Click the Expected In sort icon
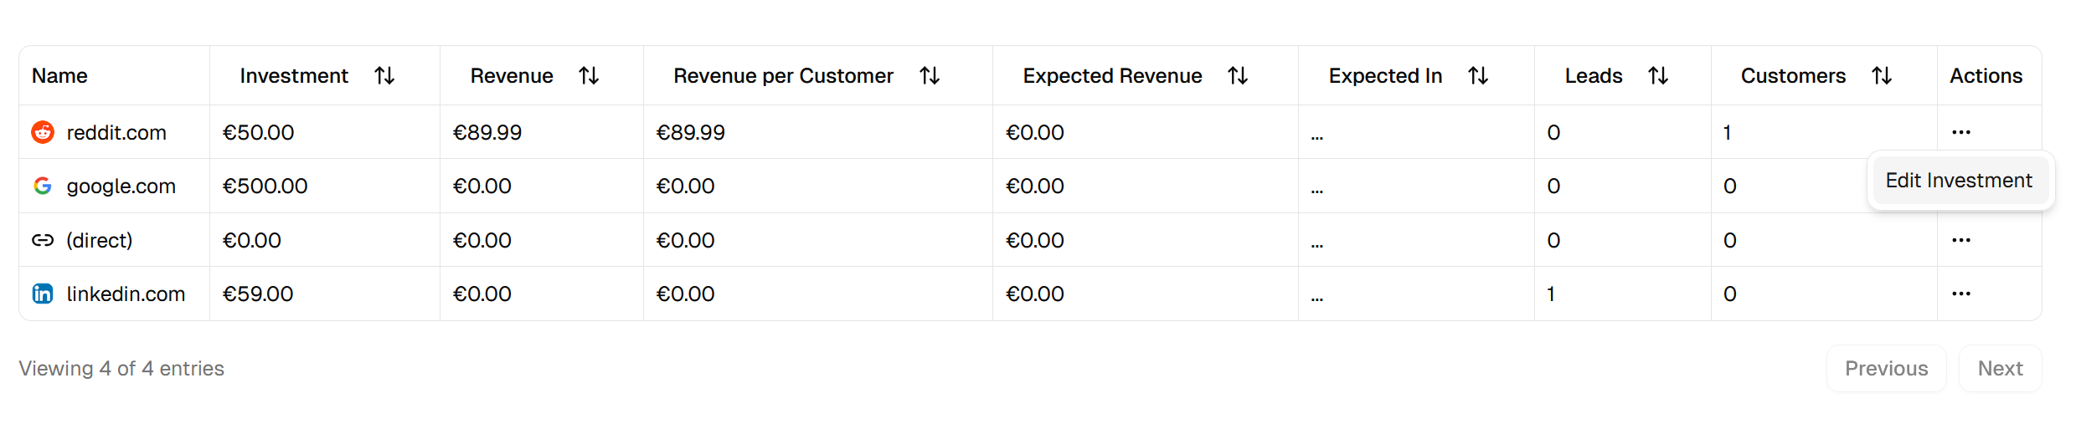 (x=1478, y=76)
